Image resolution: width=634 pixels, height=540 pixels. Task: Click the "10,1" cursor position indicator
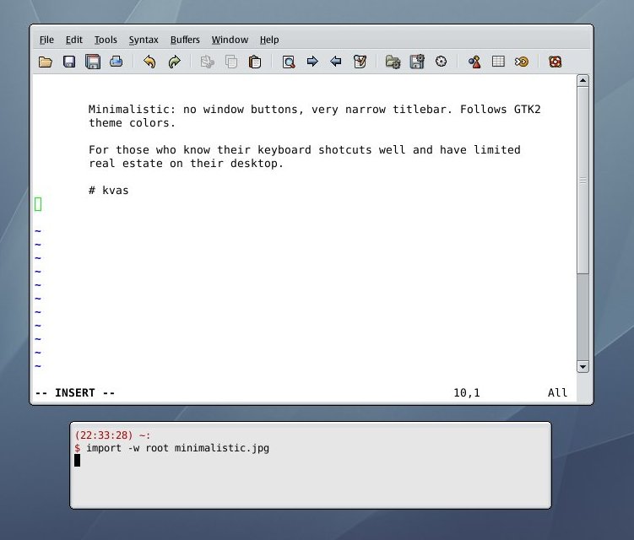tap(467, 393)
